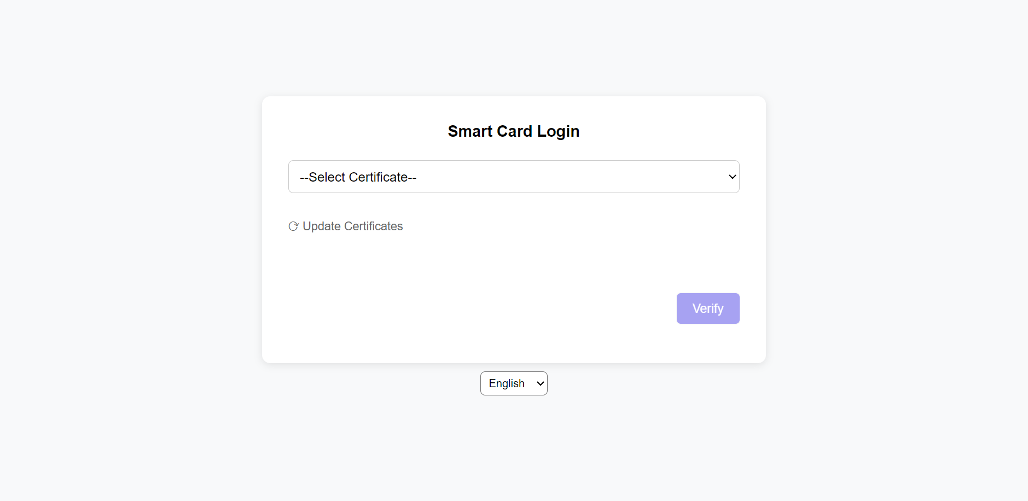
Task: Click the word English in the language selector
Action: [507, 383]
